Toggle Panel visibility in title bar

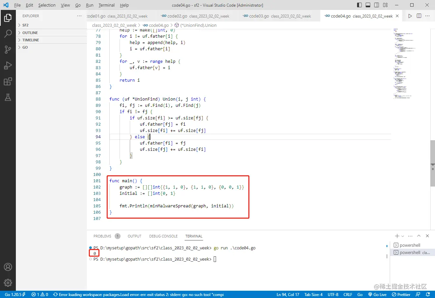tap(368, 5)
